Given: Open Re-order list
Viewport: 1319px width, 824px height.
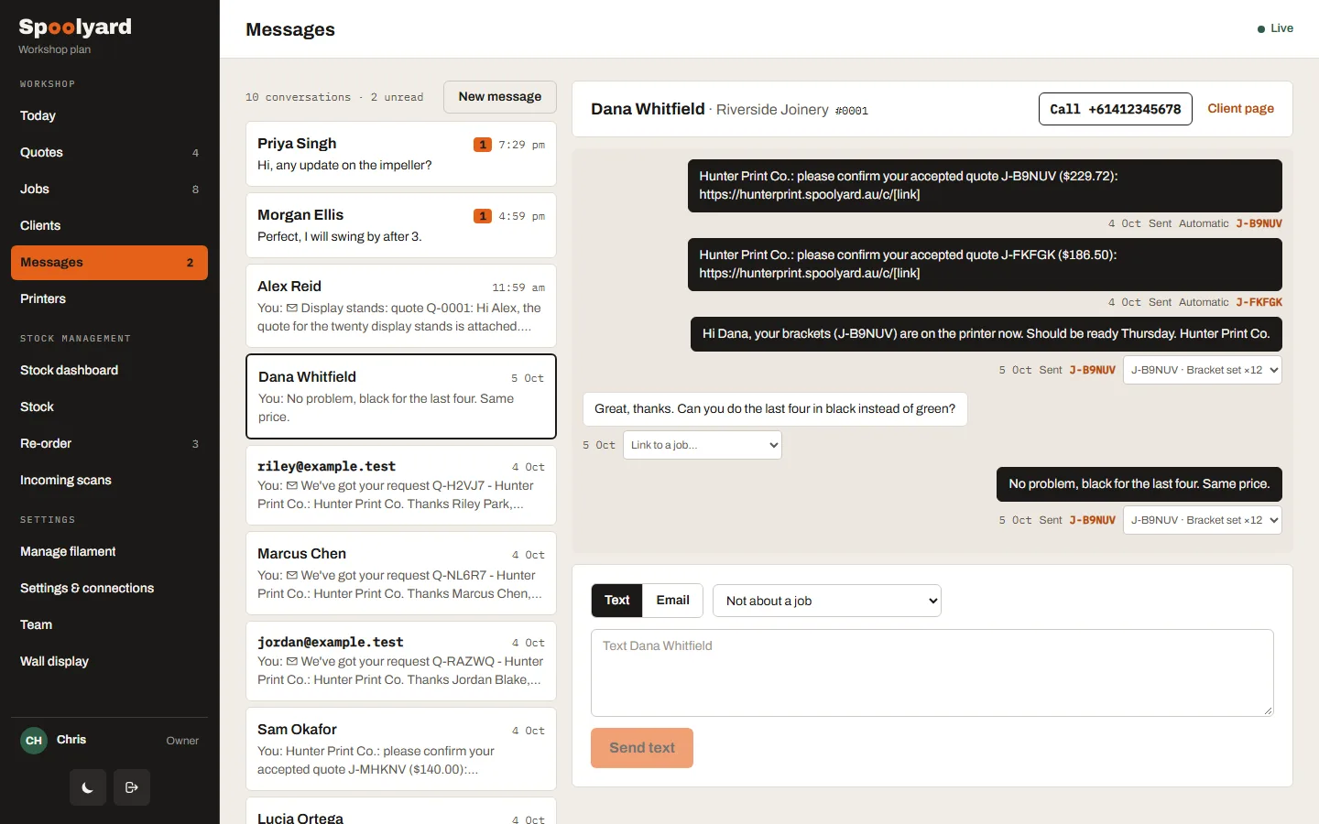Looking at the screenshot, I should click(x=109, y=443).
